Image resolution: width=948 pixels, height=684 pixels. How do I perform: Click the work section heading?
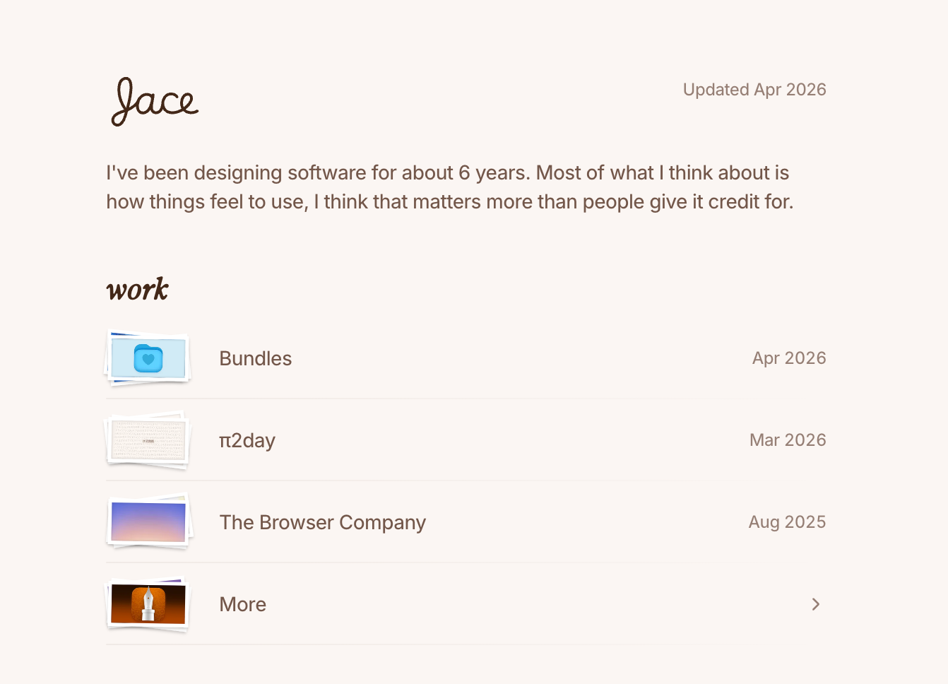[138, 290]
